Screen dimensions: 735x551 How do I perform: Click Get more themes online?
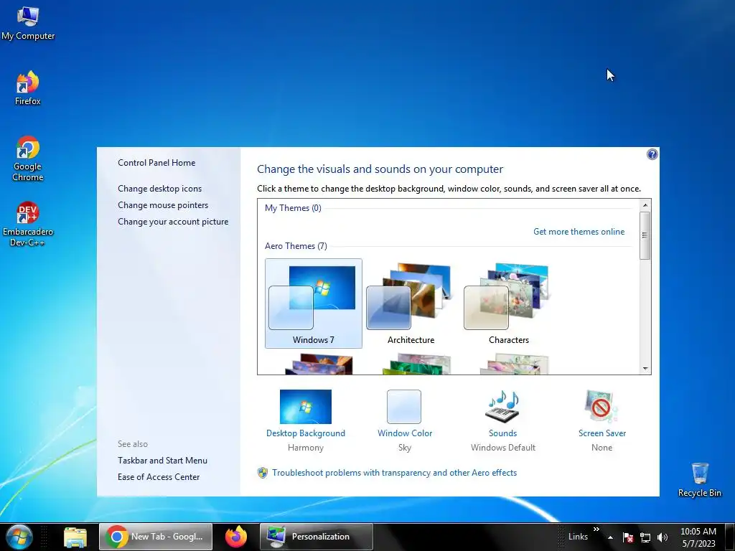579,232
